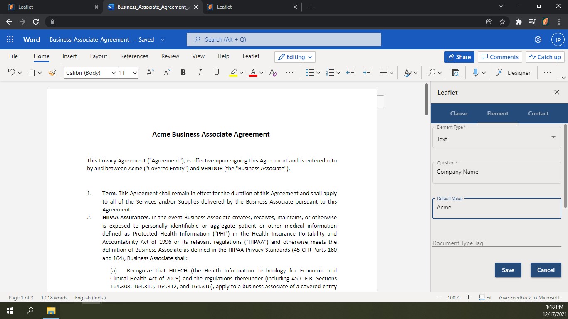The width and height of the screenshot is (568, 319).
Task: Open the References ribbon tab
Action: point(134,56)
